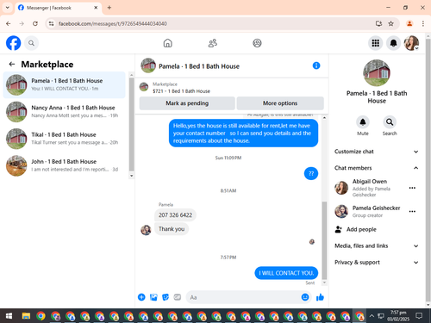Click the browser address bar URL

point(113,23)
